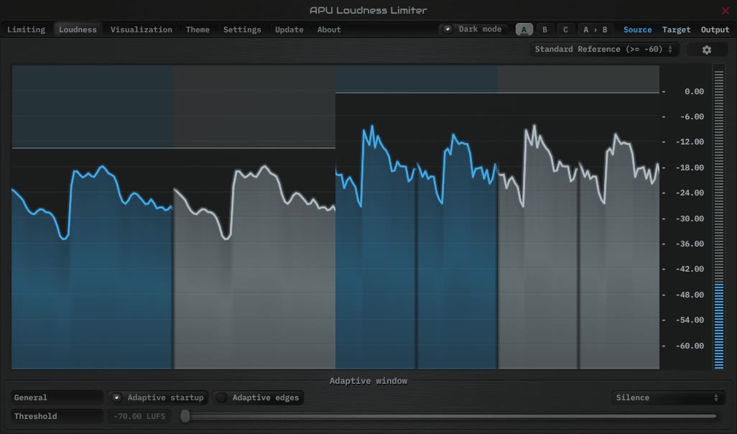Select preset slot B
The height and width of the screenshot is (434, 737).
[x=544, y=29]
